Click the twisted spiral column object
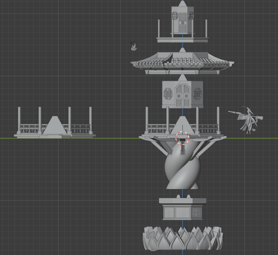This screenshot has height=255, width=278. tap(182, 172)
